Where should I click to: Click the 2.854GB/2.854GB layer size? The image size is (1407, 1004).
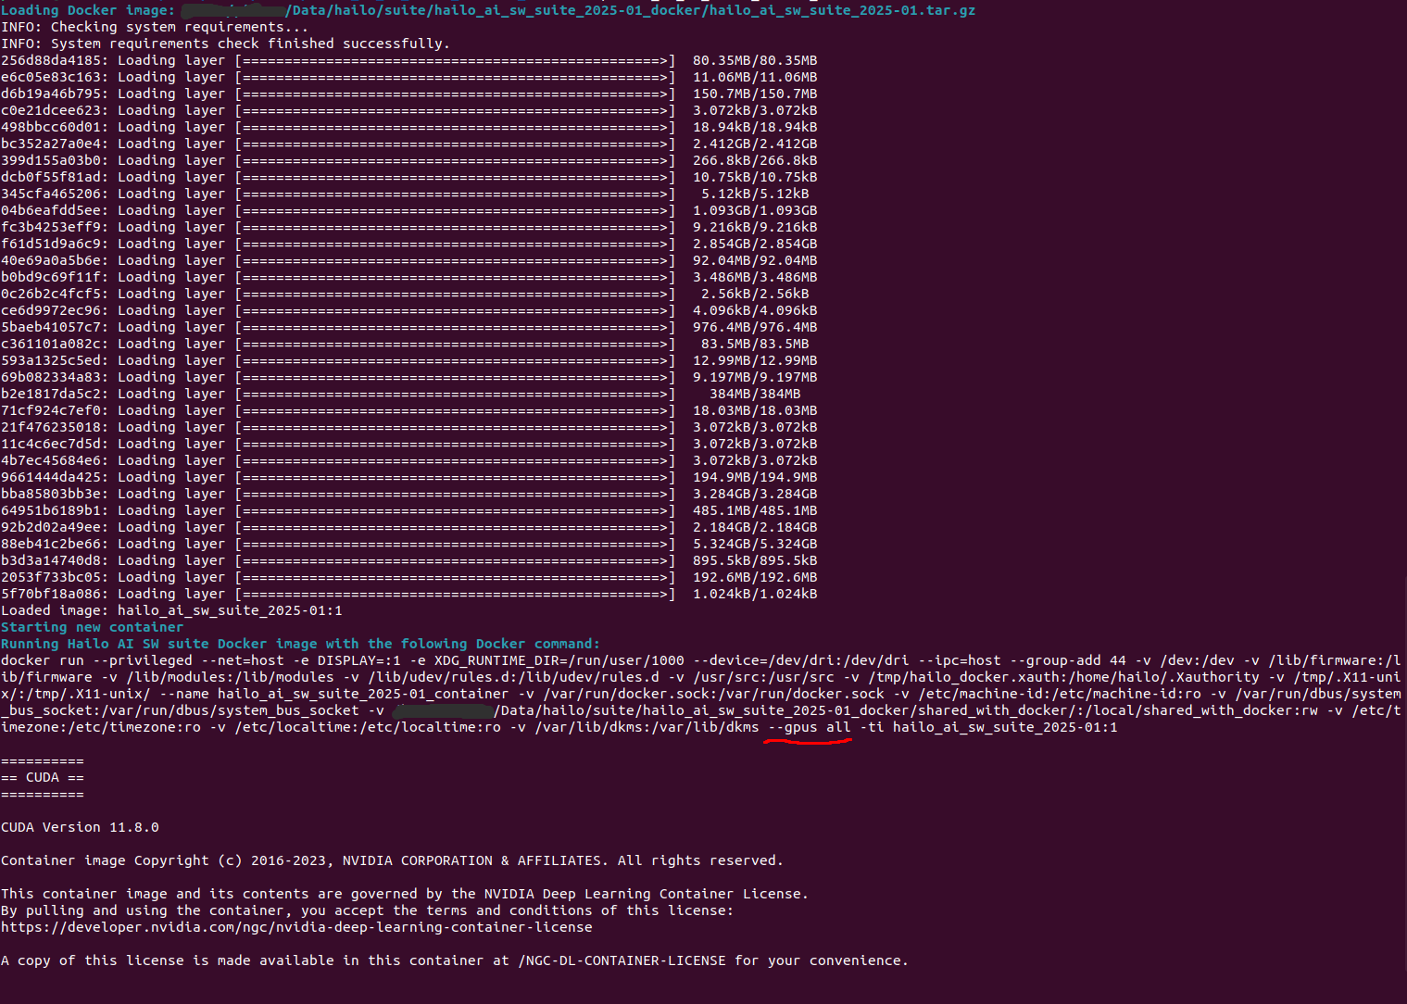tap(754, 244)
